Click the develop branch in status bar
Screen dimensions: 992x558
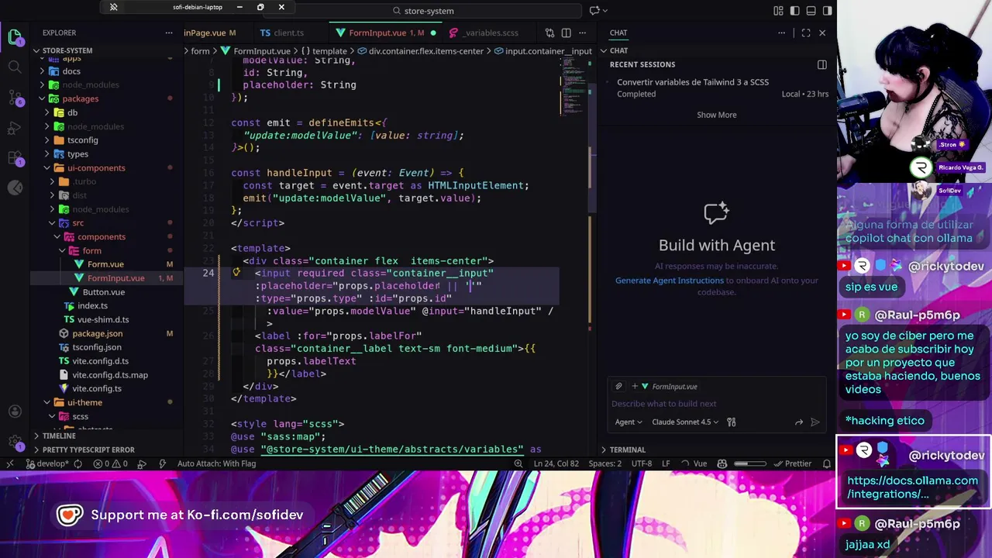click(53, 463)
